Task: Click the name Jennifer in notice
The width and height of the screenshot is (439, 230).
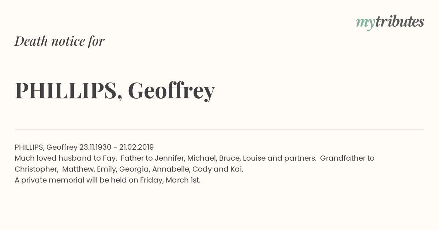Action: (x=170, y=158)
